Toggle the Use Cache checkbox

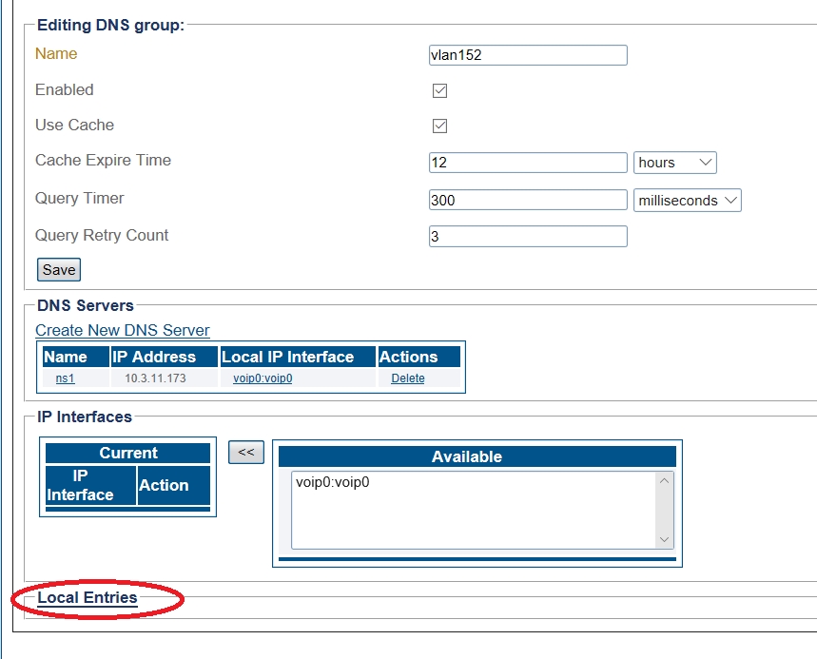click(439, 126)
